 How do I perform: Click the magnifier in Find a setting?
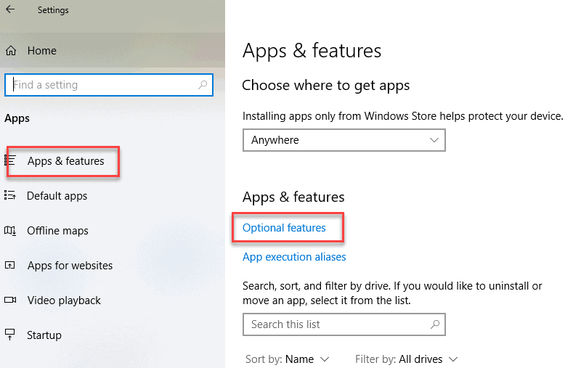[x=203, y=85]
